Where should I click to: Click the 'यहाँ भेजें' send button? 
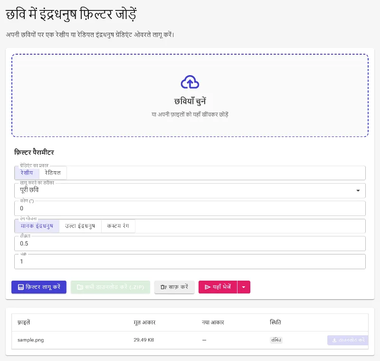tap(218, 287)
